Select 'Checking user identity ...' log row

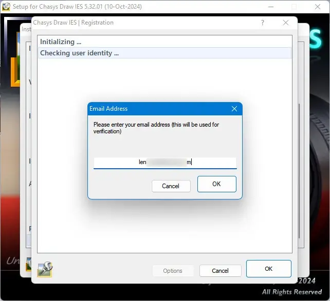(x=165, y=53)
